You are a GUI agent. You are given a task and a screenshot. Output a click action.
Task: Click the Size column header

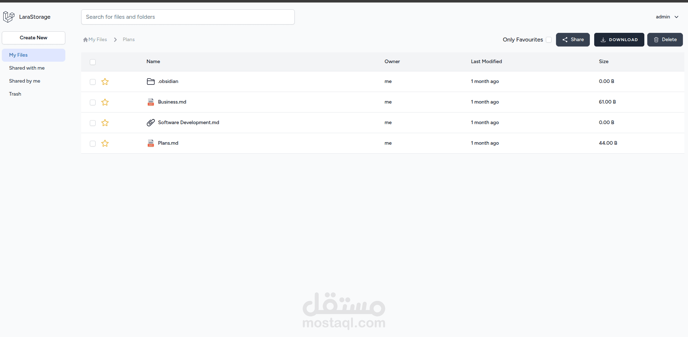tap(604, 62)
